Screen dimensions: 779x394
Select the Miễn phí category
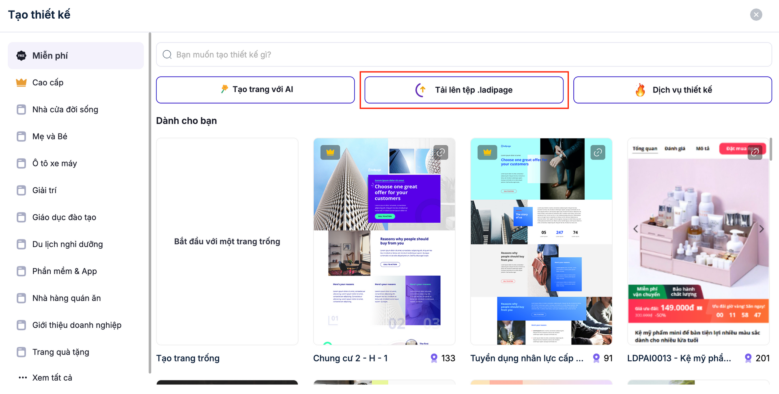point(76,56)
